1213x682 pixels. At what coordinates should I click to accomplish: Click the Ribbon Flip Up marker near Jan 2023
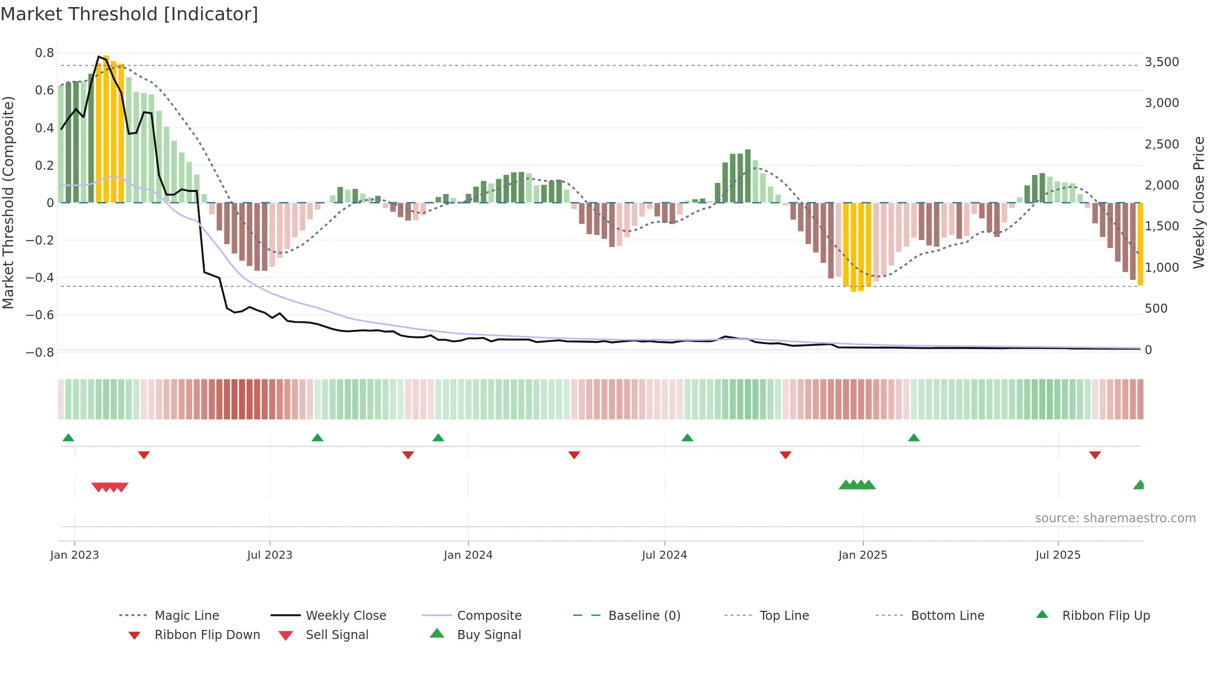[x=68, y=437]
